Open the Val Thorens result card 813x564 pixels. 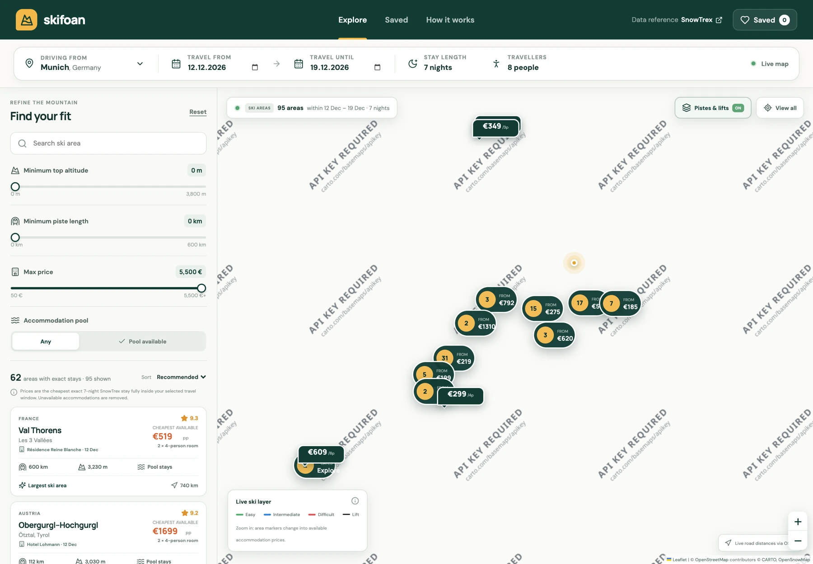point(108,452)
